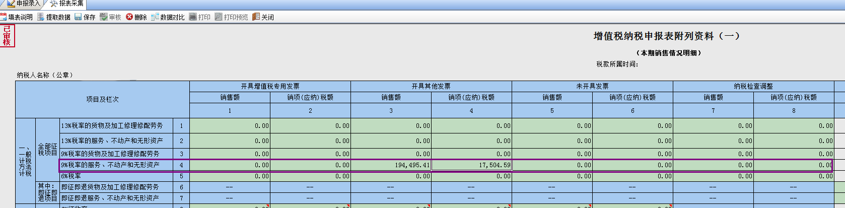Click the 审核 audit icon
845x208 pixels.
pos(104,17)
